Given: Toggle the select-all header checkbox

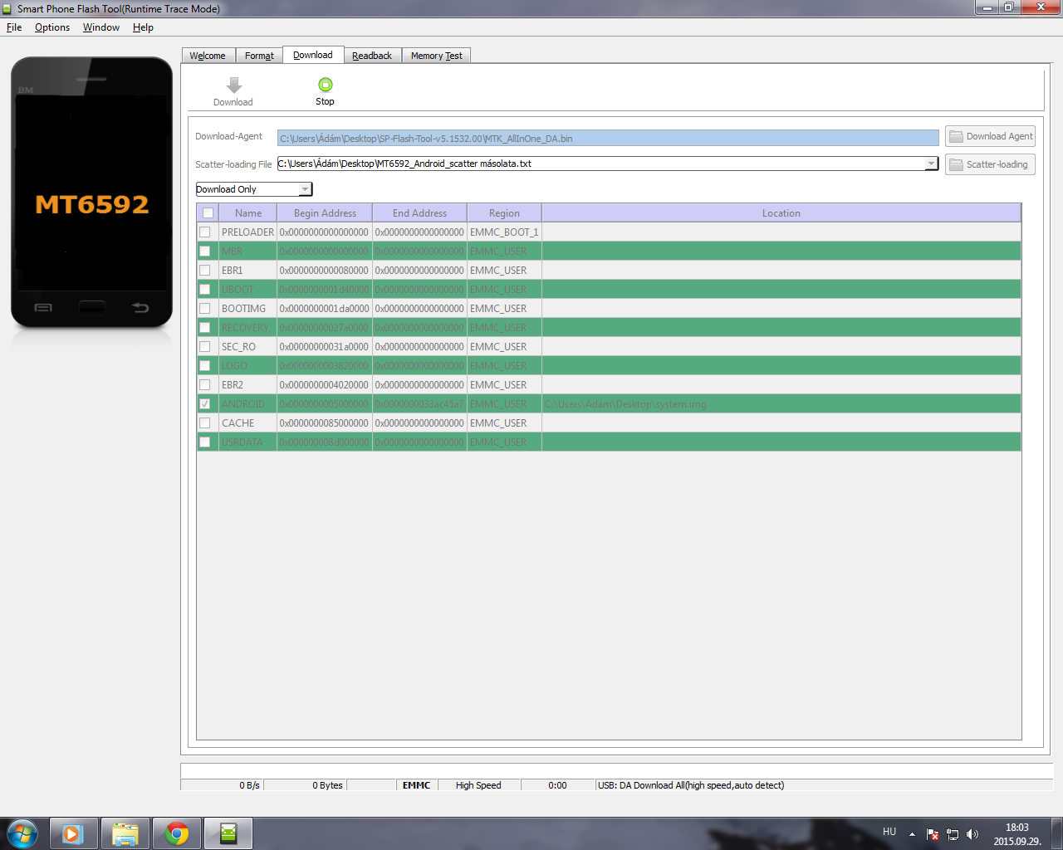Looking at the screenshot, I should [x=208, y=213].
